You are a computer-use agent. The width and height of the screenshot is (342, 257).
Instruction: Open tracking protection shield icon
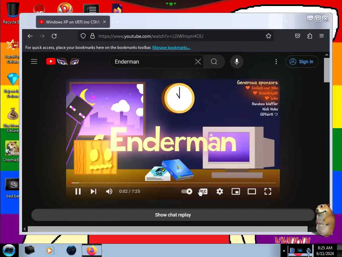[x=83, y=36]
